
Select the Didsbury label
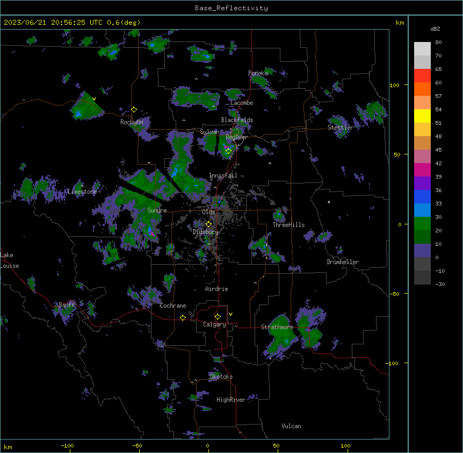pos(206,232)
